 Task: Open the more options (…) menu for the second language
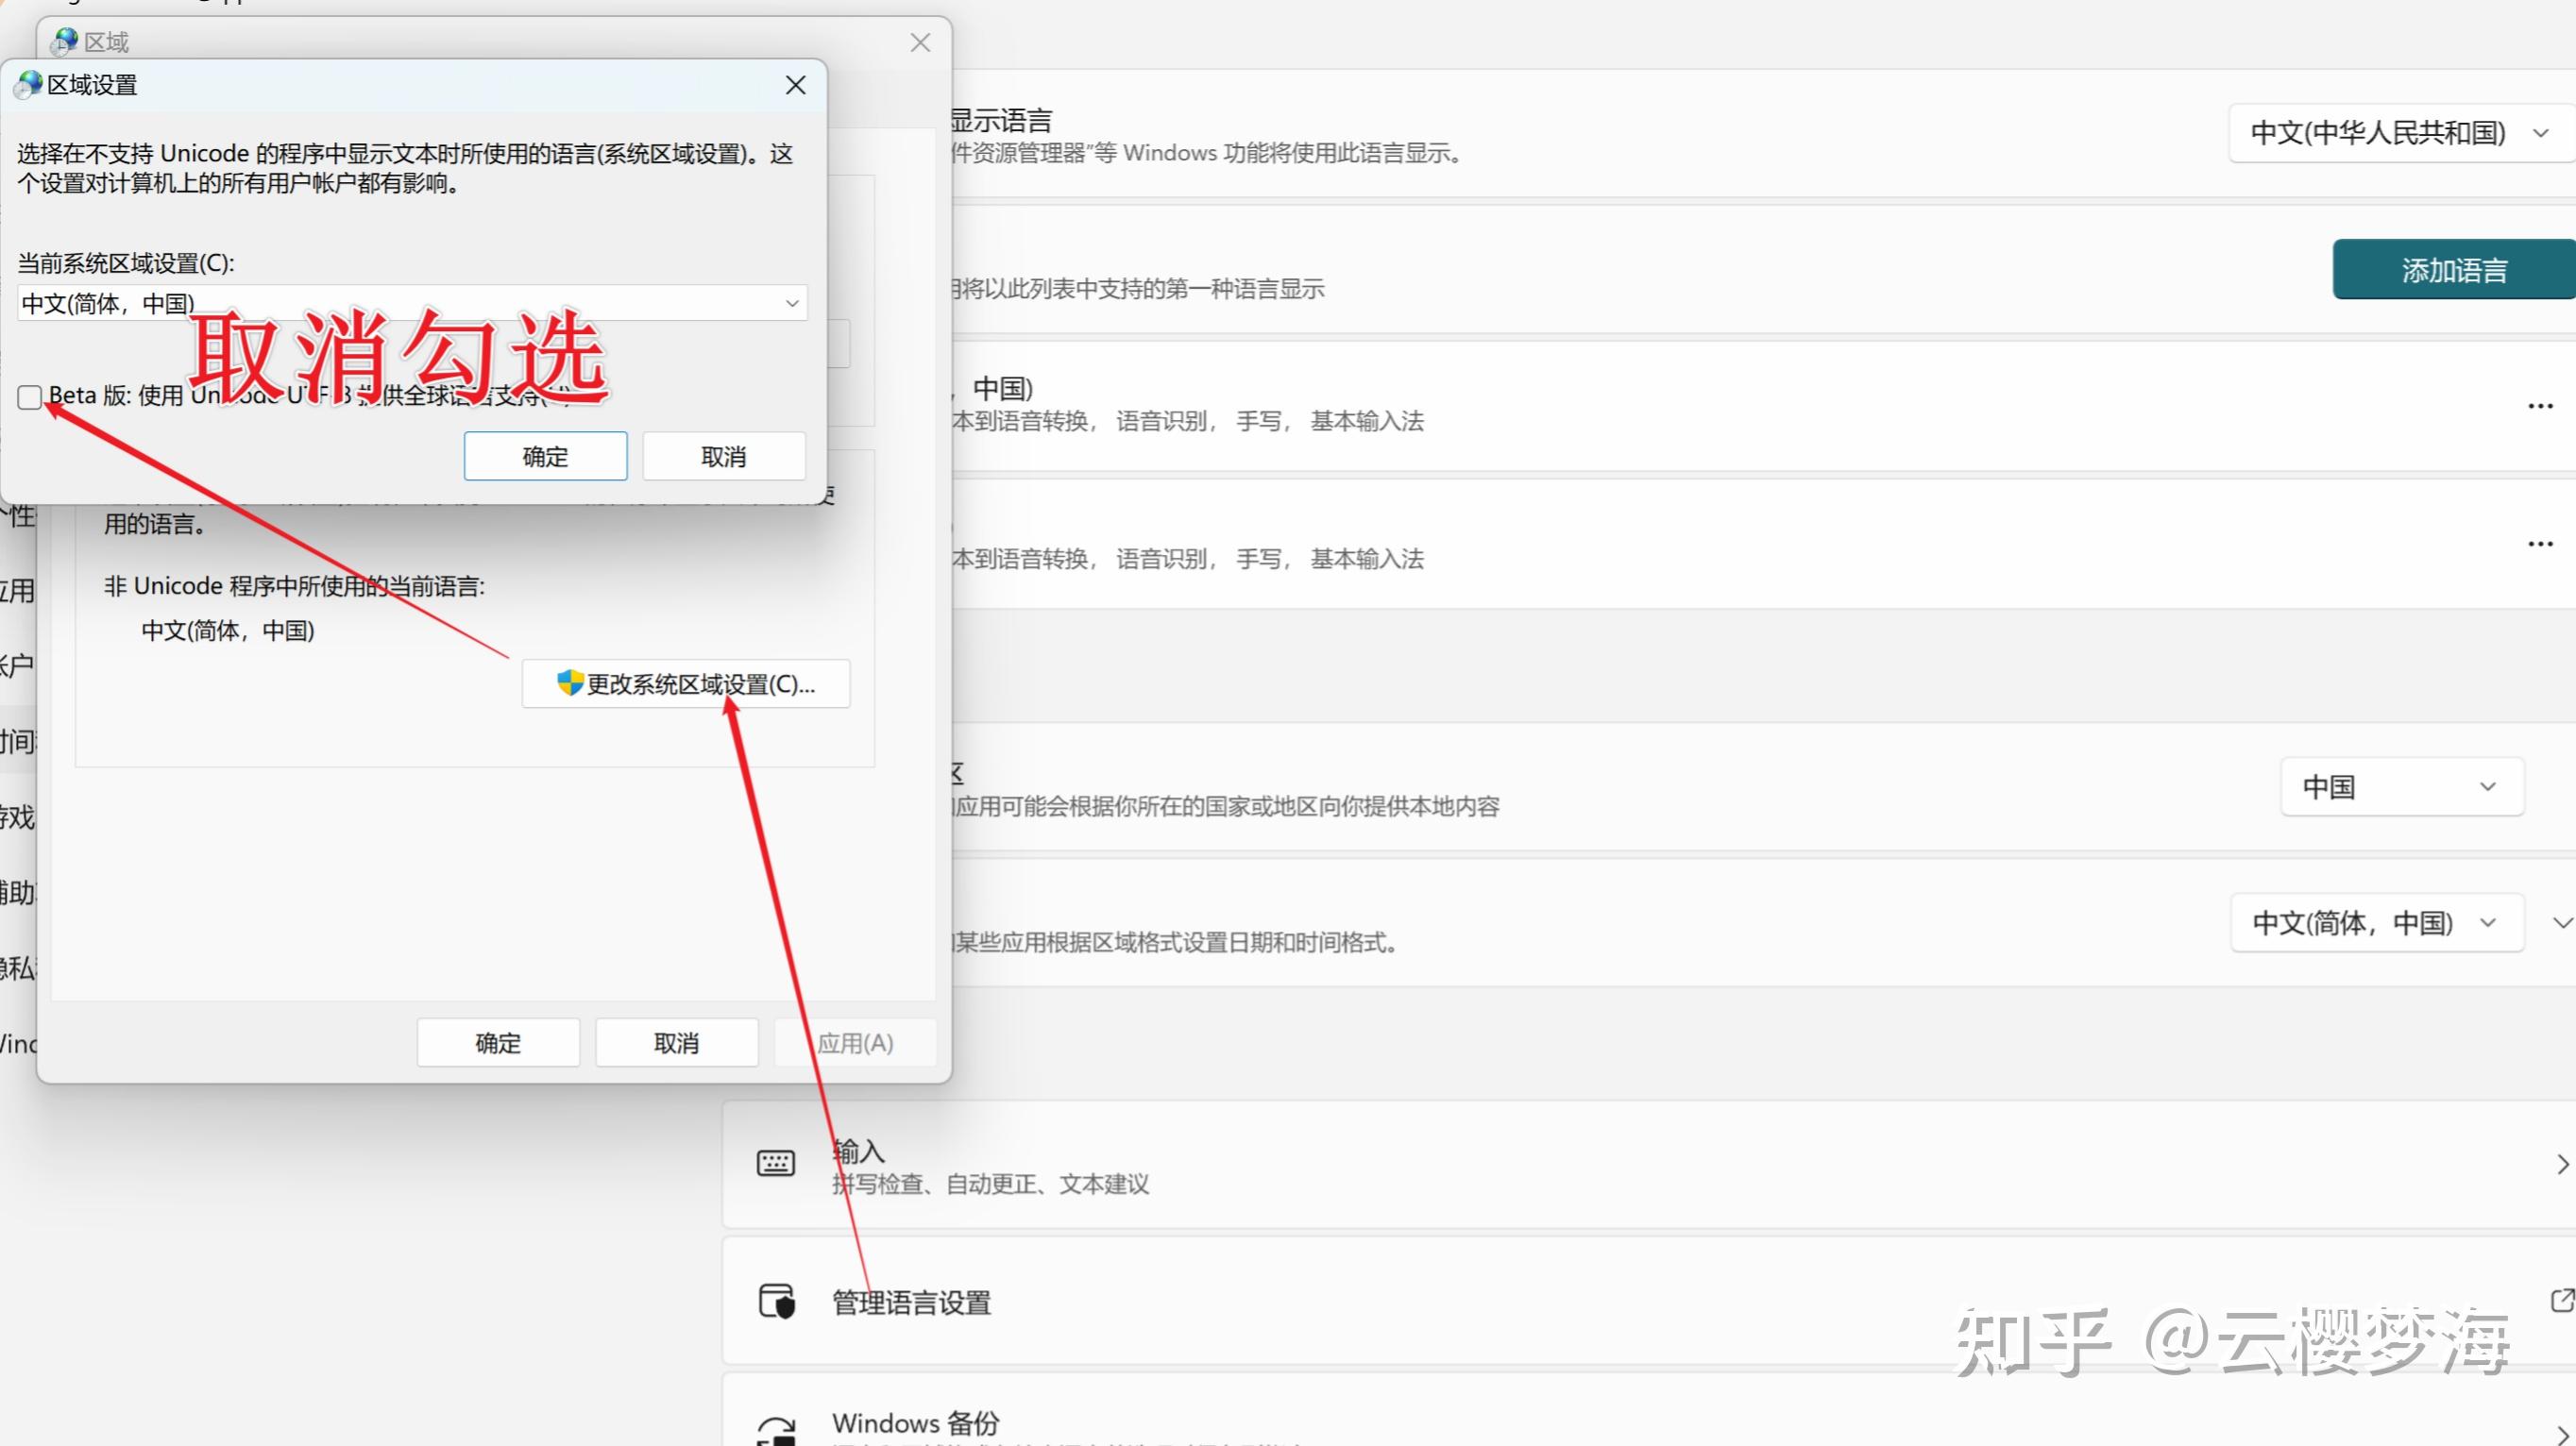(x=2541, y=543)
